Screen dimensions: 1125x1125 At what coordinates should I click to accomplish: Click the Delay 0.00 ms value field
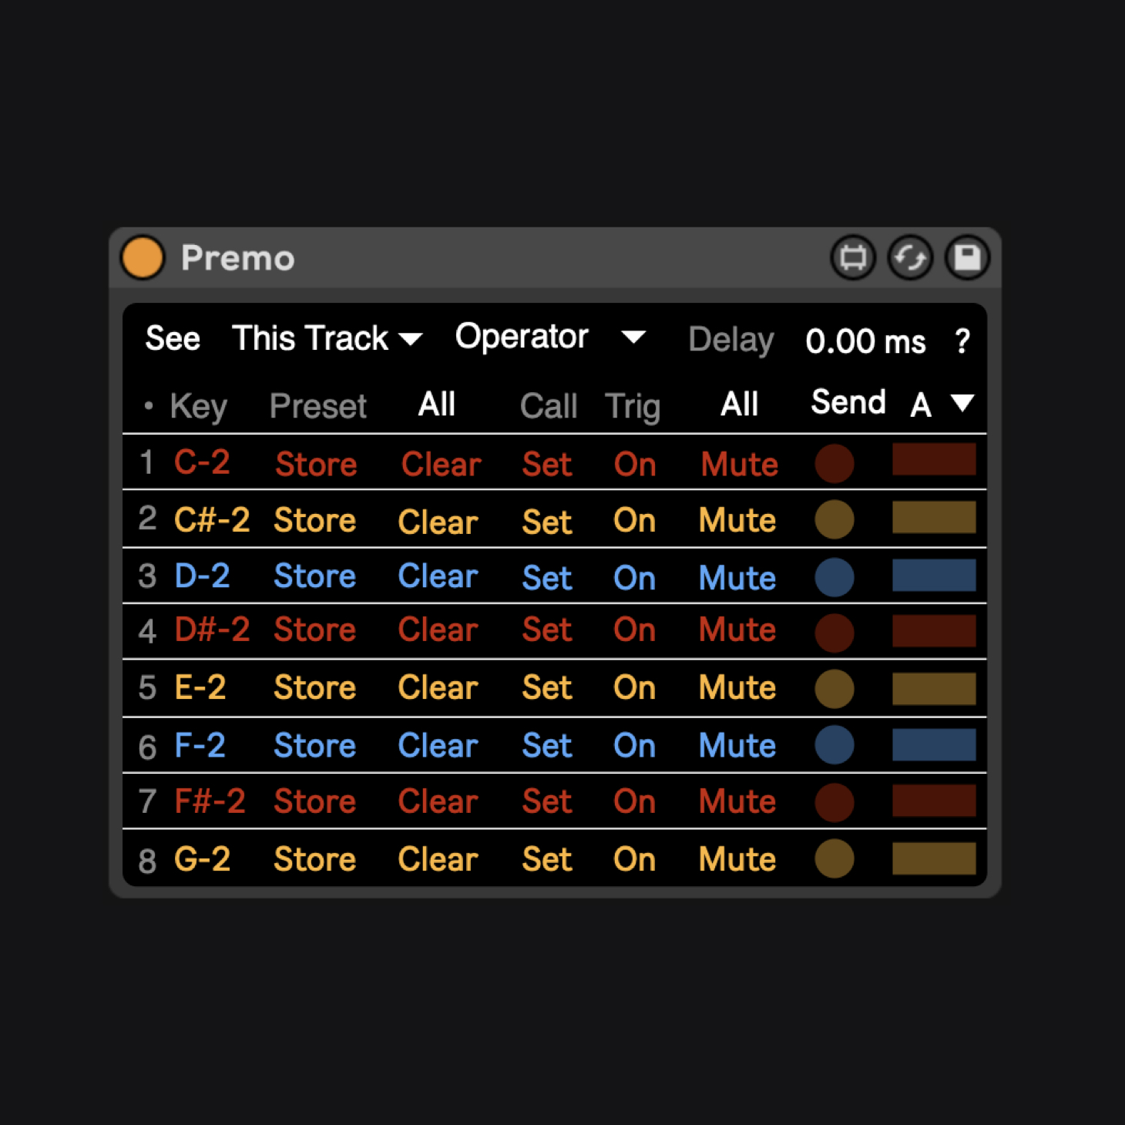pos(865,341)
